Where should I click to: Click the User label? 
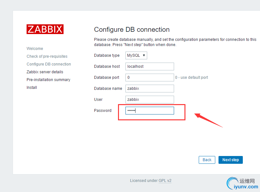point(98,100)
